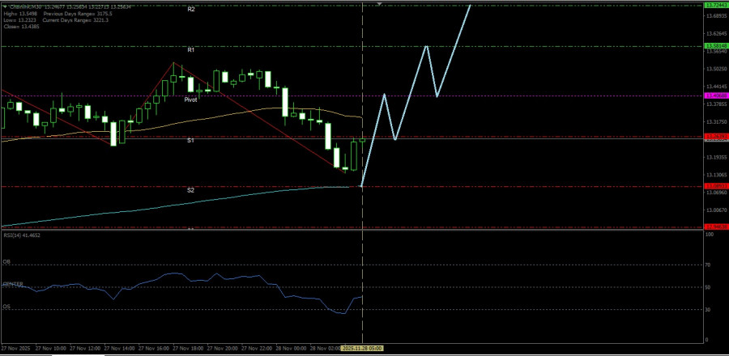Click the High 13.5498 info text
Image resolution: width=729 pixels, height=356 pixels.
tap(19, 14)
